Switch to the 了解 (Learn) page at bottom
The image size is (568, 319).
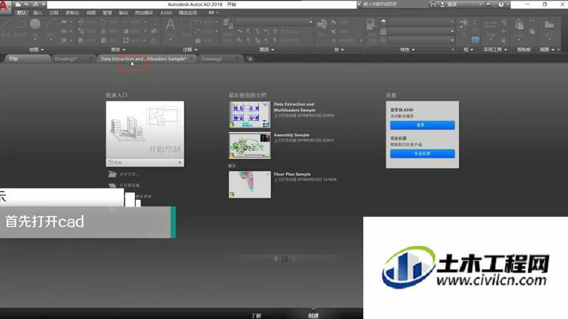click(256, 316)
